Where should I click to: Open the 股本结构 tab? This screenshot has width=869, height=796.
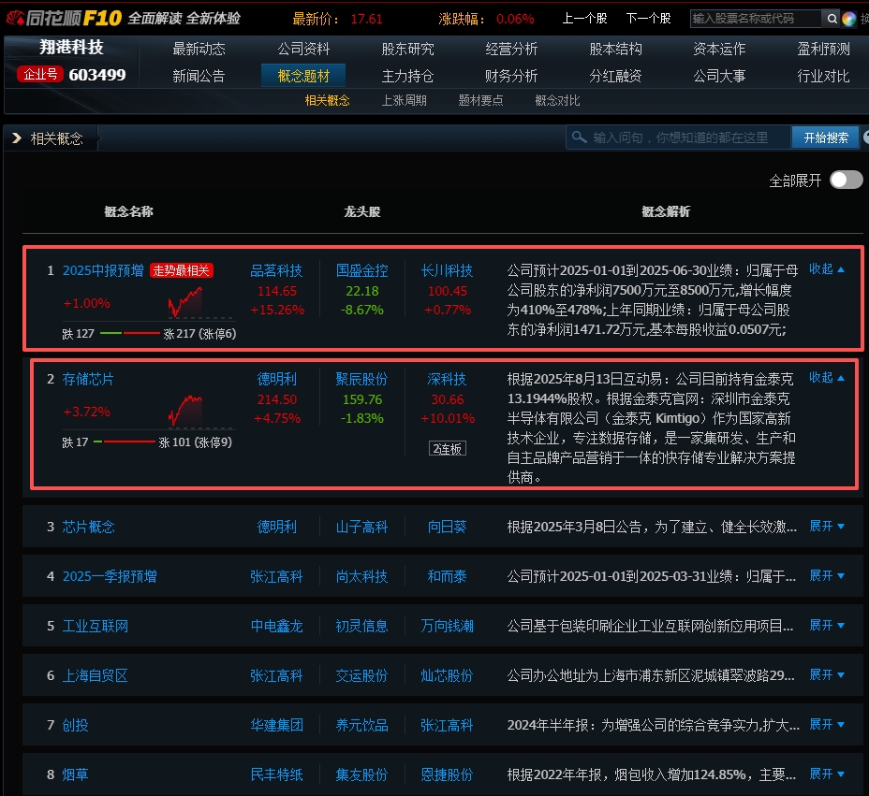(615, 50)
